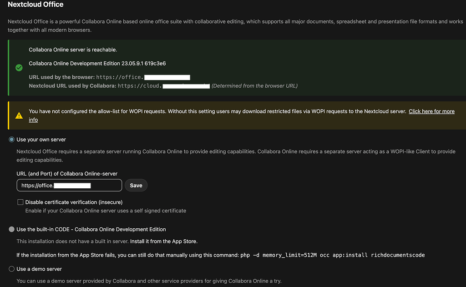Viewport: 466px width, 287px height.
Task: Focus the Collabora Online-server URL input field
Action: click(69, 186)
